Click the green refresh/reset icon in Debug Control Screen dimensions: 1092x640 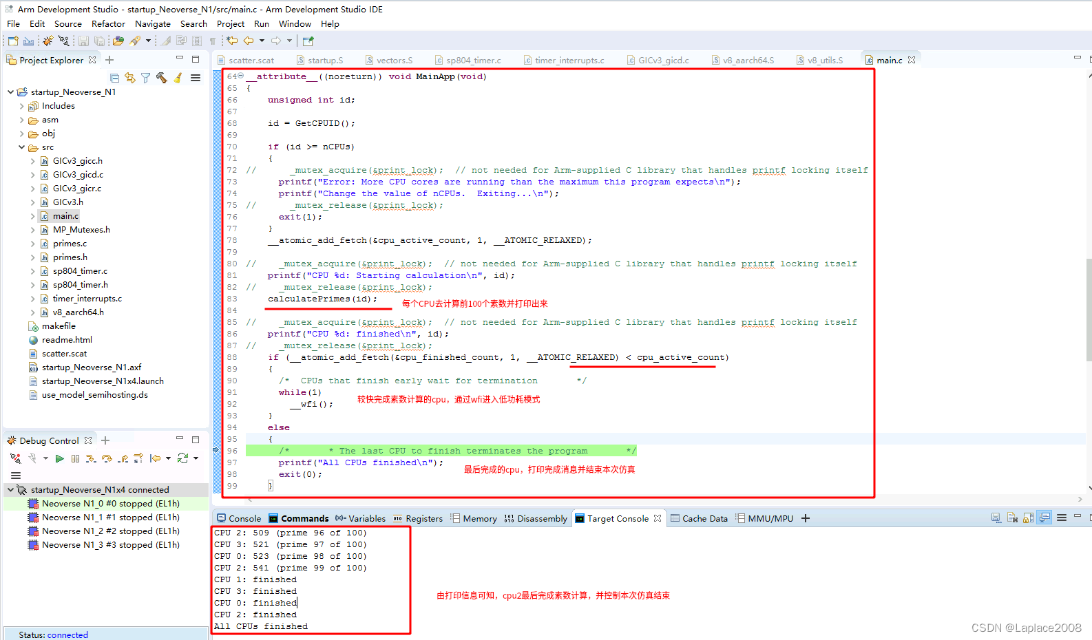click(x=182, y=458)
